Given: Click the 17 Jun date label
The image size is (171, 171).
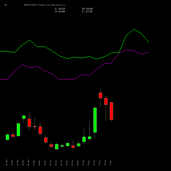Looking at the screenshot, I should pyautogui.click(x=110, y=163).
